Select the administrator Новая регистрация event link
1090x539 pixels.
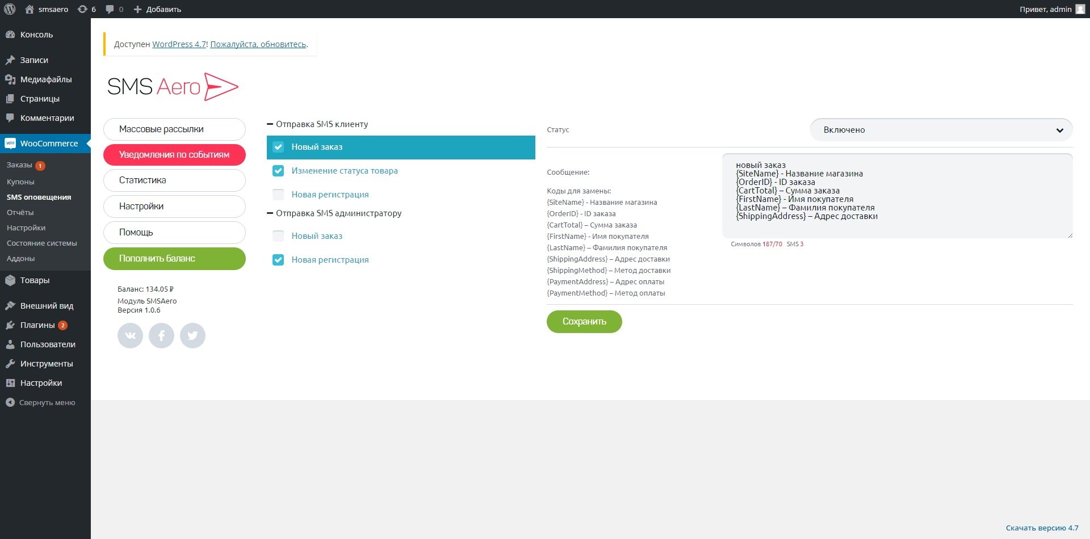[330, 260]
